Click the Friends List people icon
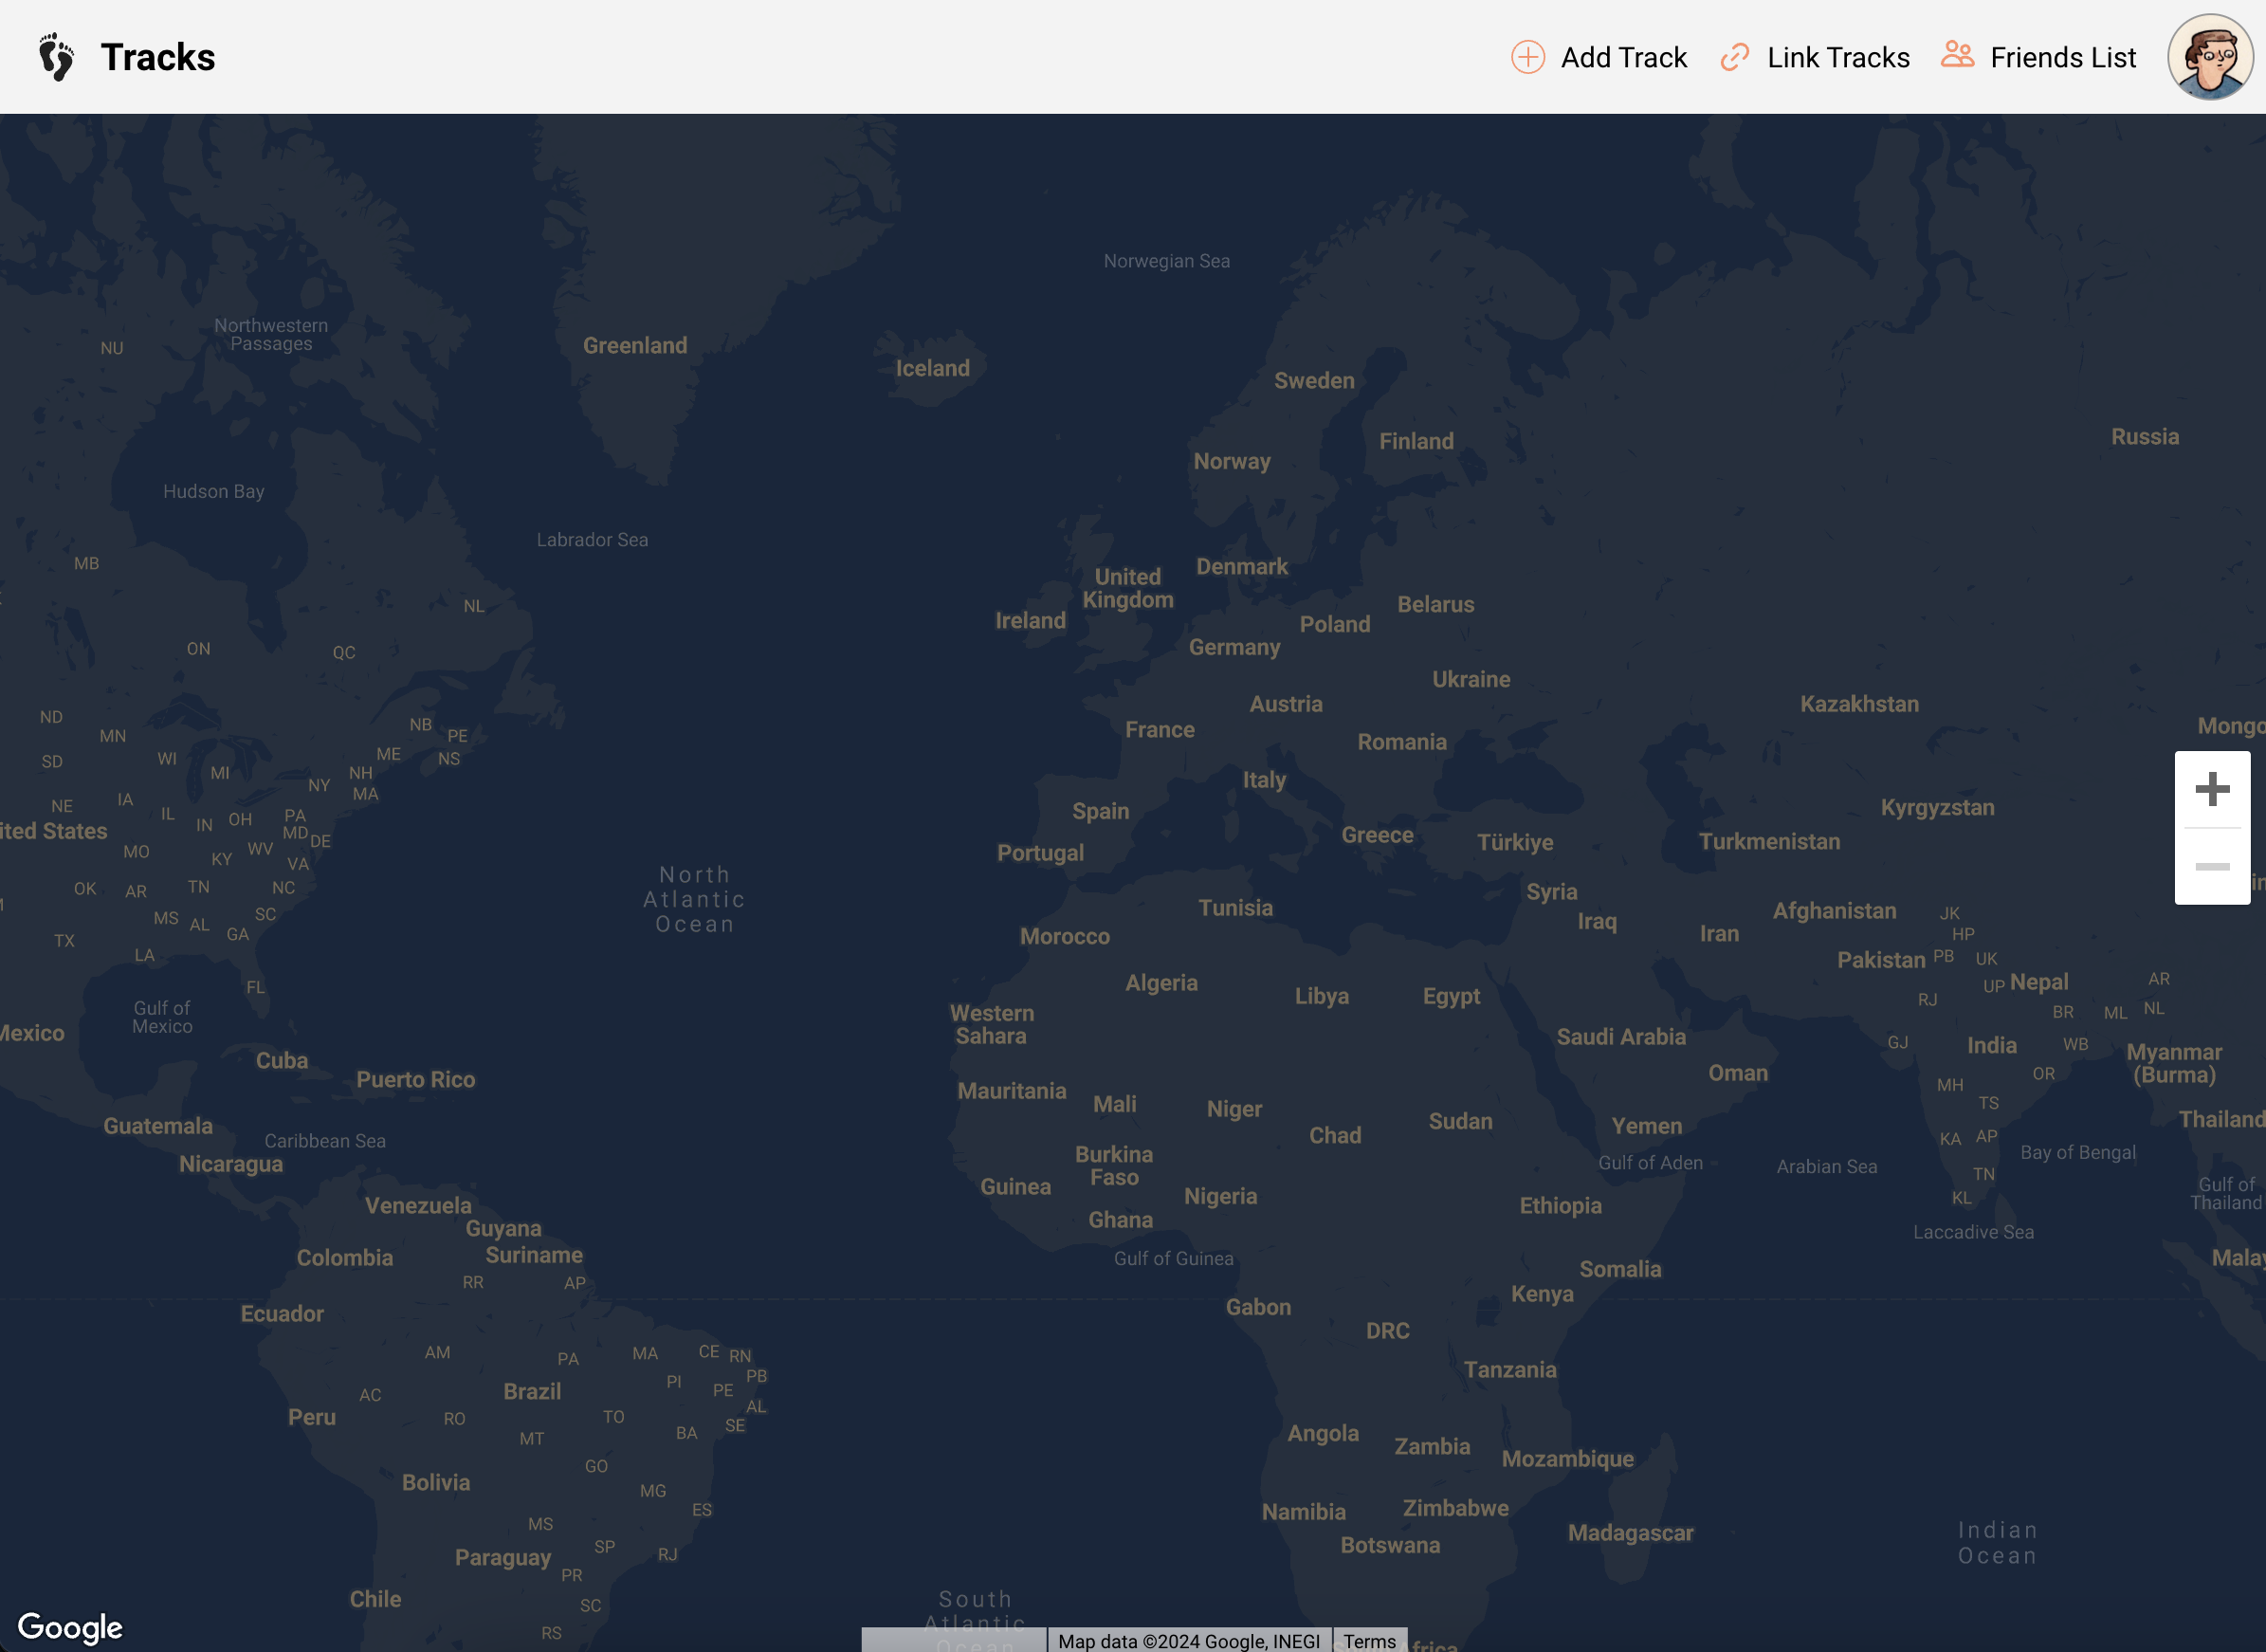Viewport: 2266px width, 1652px height. pos(1957,55)
